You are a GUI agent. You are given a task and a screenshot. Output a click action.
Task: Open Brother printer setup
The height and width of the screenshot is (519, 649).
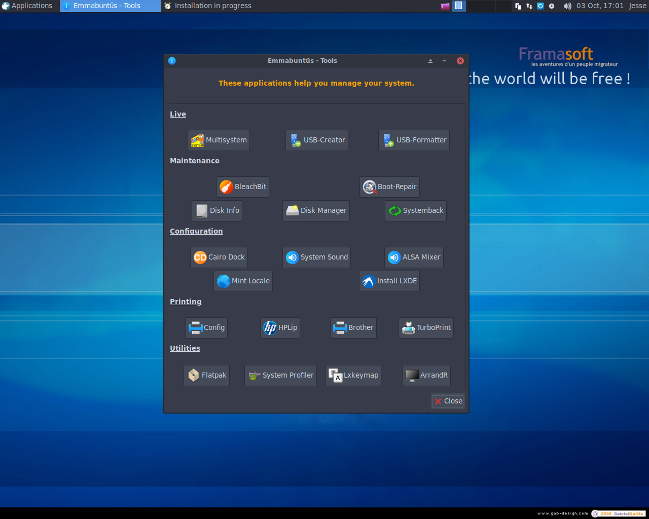tap(353, 328)
